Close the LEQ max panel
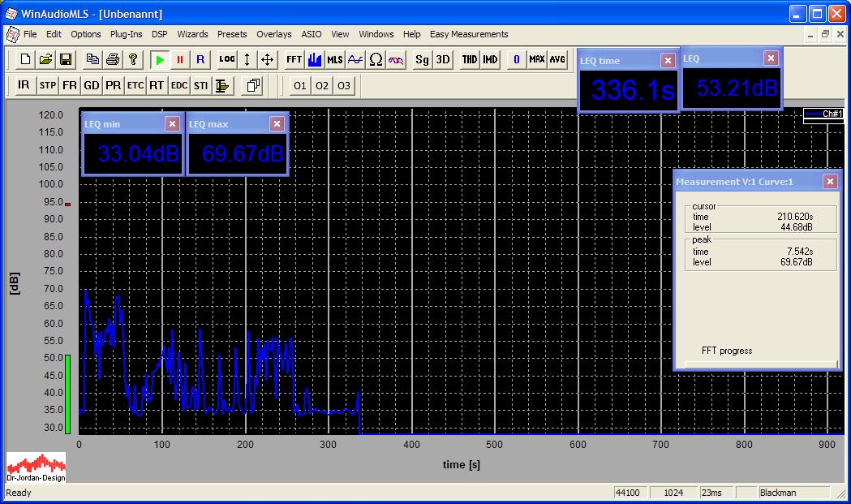 pos(277,123)
